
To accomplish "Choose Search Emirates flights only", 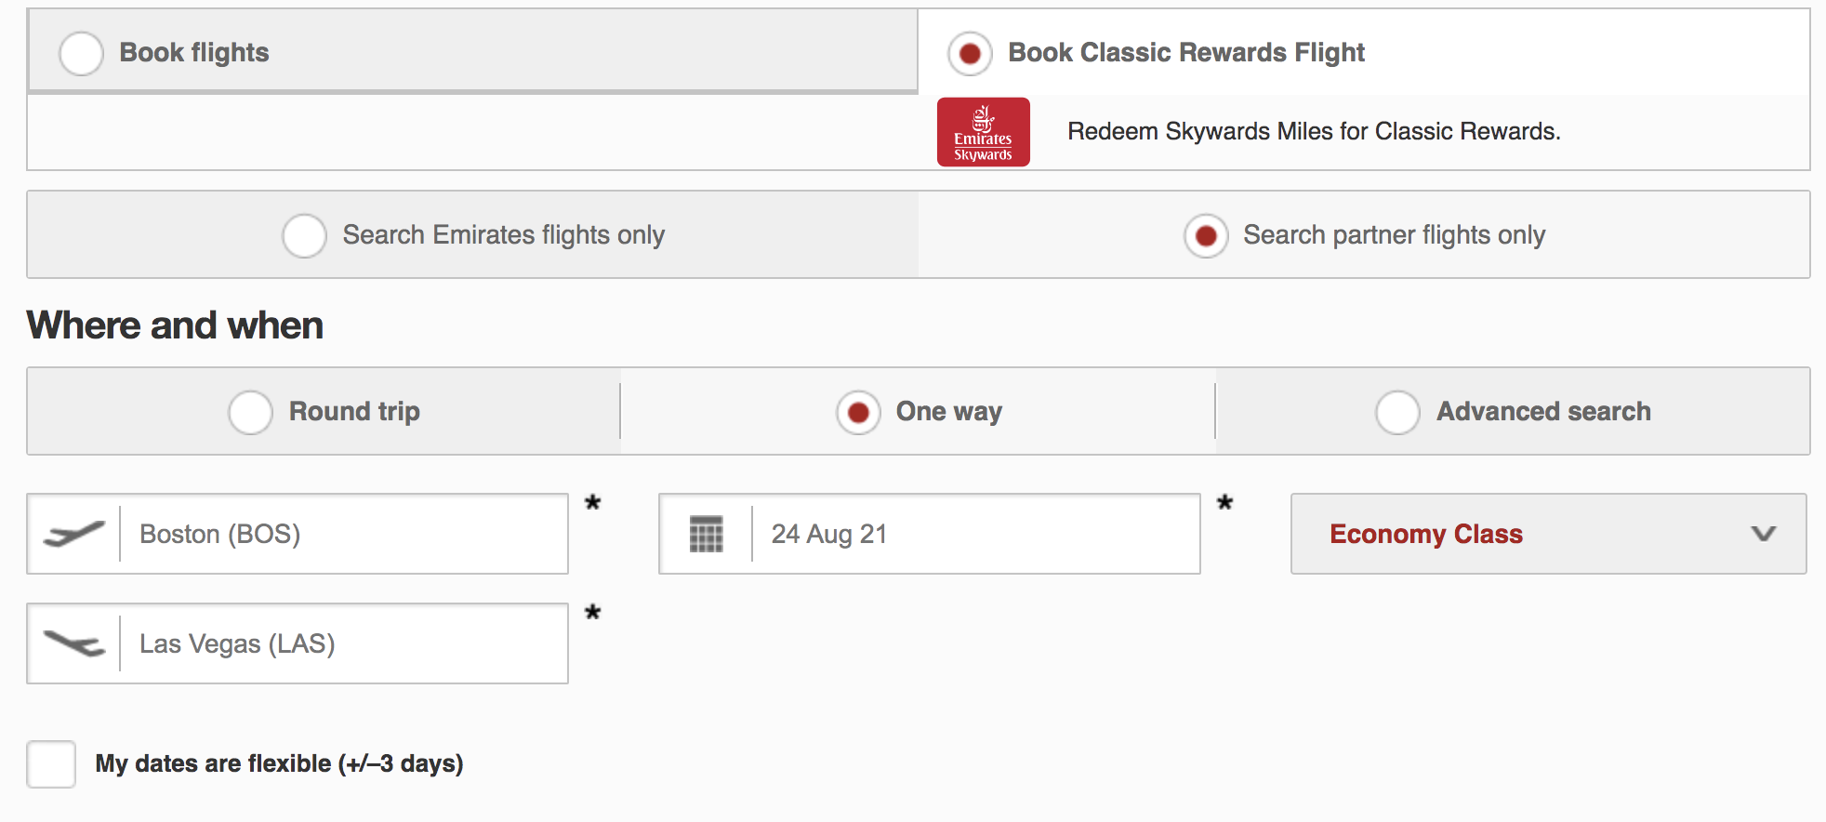I will tap(304, 236).
